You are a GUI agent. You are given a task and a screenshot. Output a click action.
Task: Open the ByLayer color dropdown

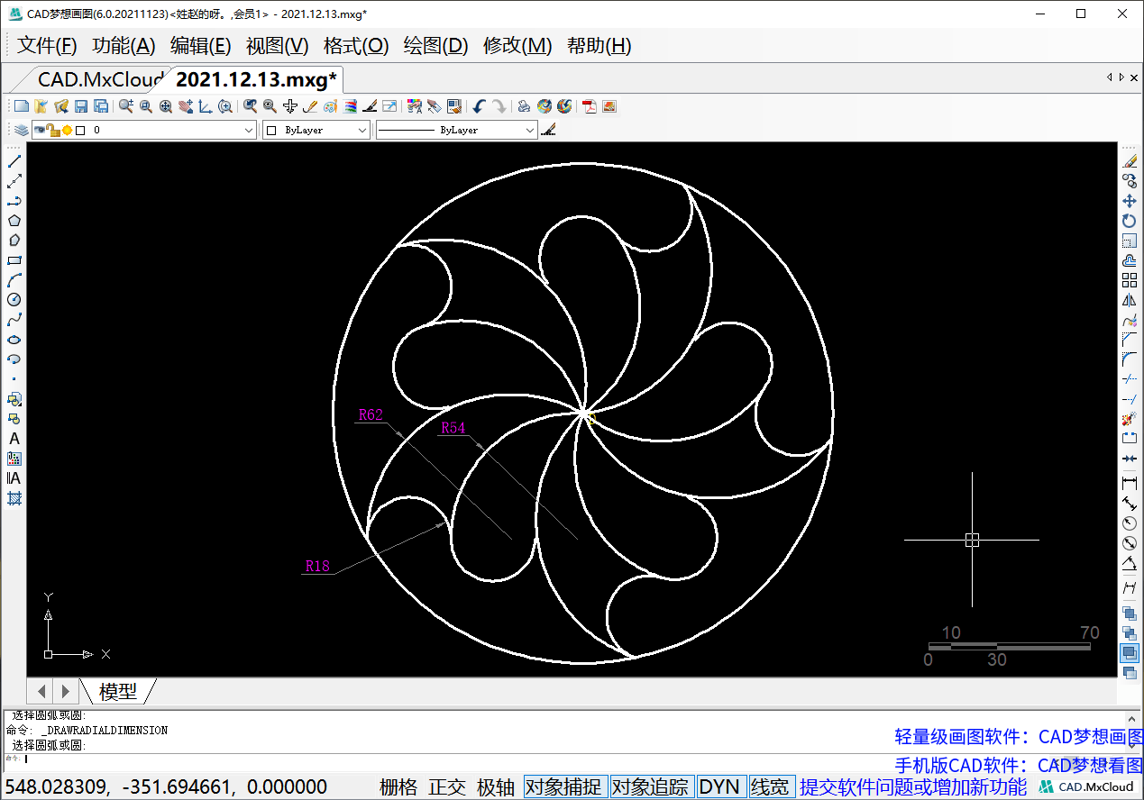click(362, 131)
